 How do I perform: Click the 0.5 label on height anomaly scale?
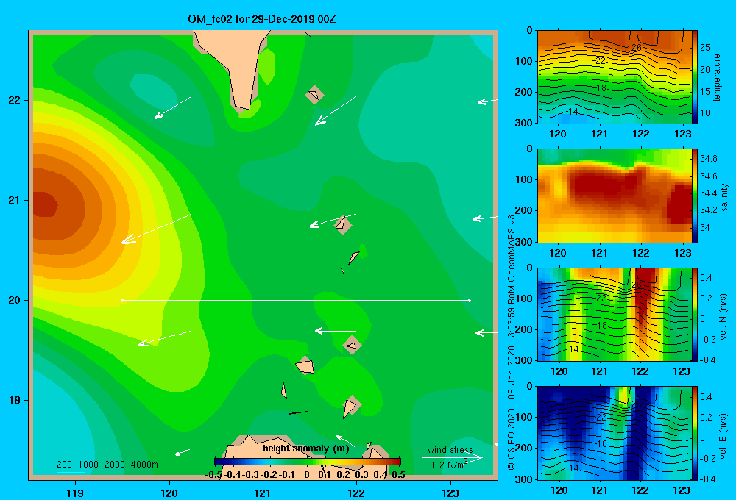(398, 475)
